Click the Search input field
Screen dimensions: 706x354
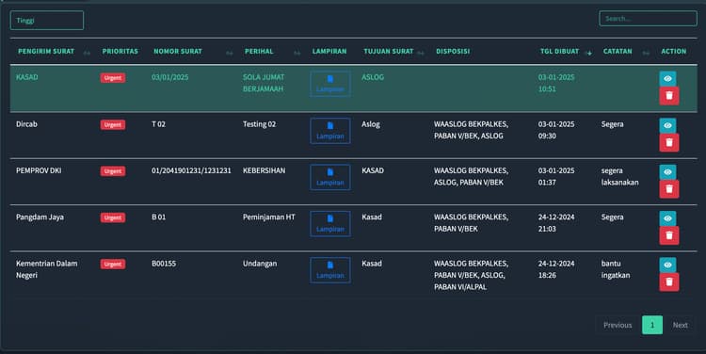click(x=648, y=19)
